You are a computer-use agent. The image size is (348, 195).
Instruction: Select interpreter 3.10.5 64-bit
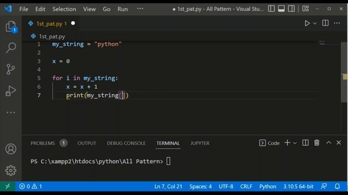click(299, 186)
